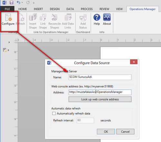
Task: Click the web console Address field
Action: [x=100, y=92]
